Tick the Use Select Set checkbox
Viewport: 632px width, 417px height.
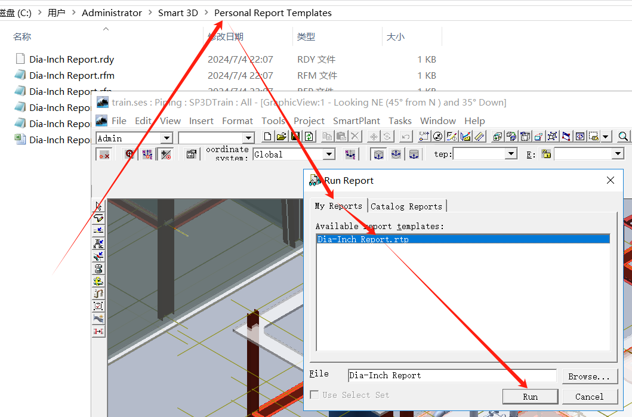tap(315, 395)
